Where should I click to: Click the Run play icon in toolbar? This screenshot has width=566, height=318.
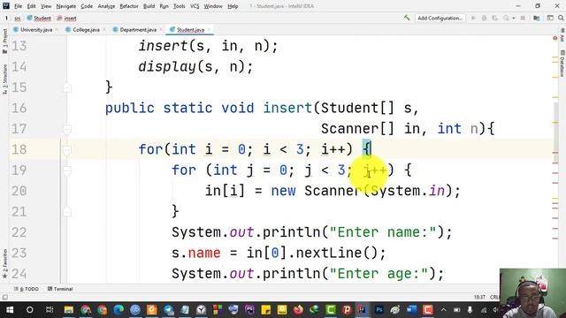473,18
